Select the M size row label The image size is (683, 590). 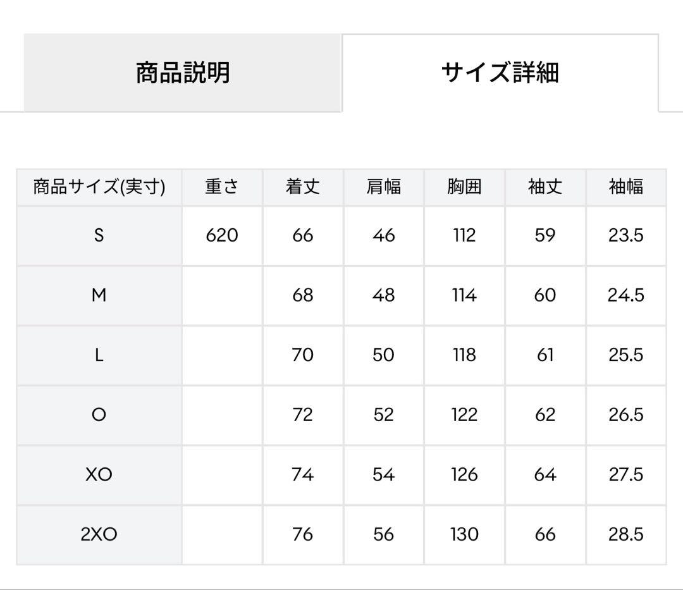point(99,295)
